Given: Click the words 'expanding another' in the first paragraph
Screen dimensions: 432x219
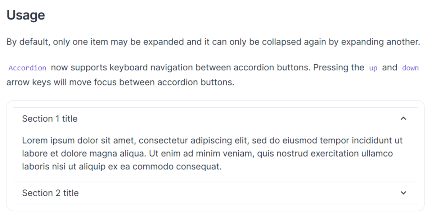Looking at the screenshot, I should coord(380,42).
